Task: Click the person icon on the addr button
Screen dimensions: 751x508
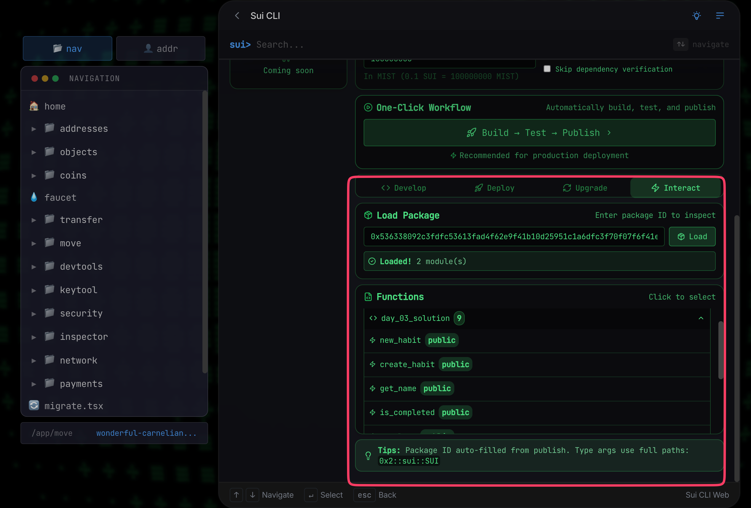Action: pos(148,49)
